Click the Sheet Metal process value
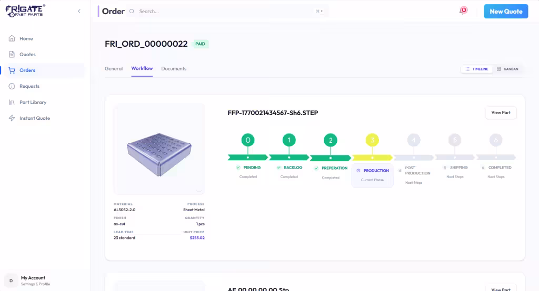The width and height of the screenshot is (539, 291). 194,210
